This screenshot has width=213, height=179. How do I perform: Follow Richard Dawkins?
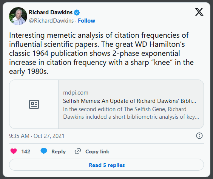coord(86,21)
